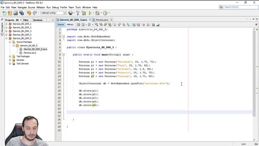Click Shift Line Right editor icon
Viewport: 259px width, 146px height.
[138, 25]
